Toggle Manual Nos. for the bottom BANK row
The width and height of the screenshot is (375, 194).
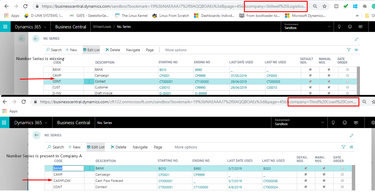pyautogui.click(x=324, y=168)
